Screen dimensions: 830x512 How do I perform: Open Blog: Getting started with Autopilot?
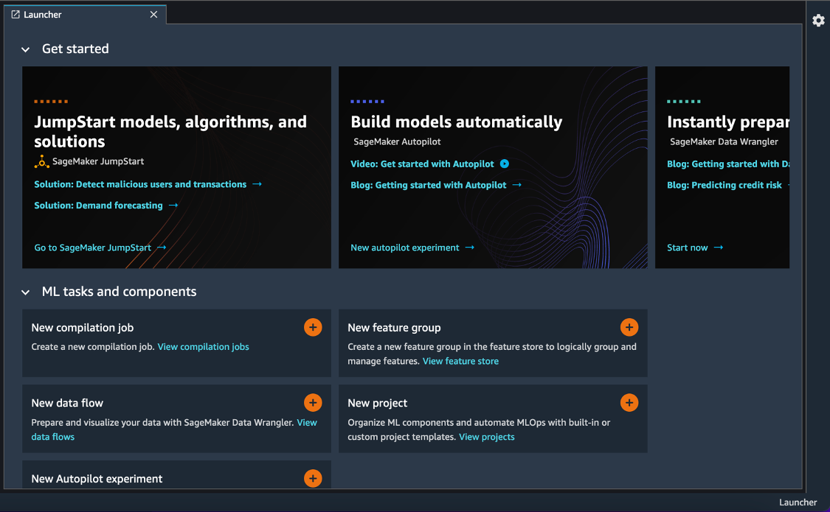pyautogui.click(x=428, y=185)
